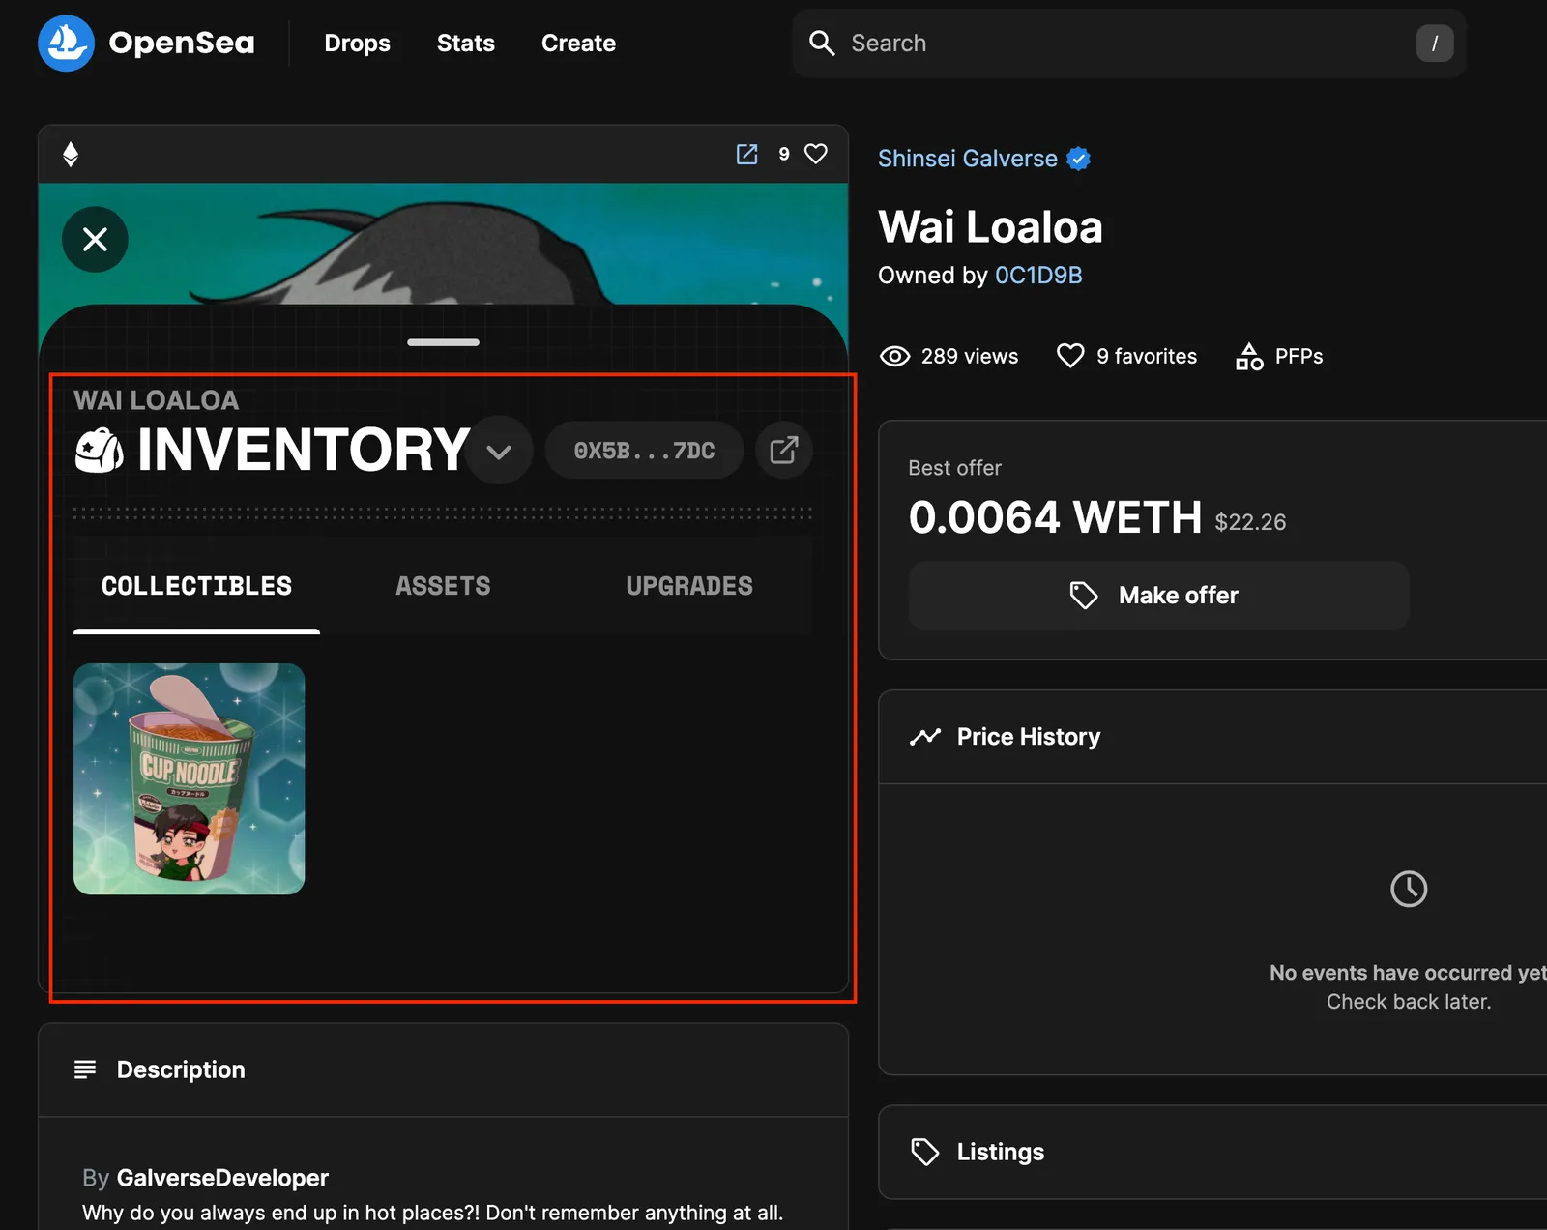Click the 9 favorites count text

(1147, 357)
